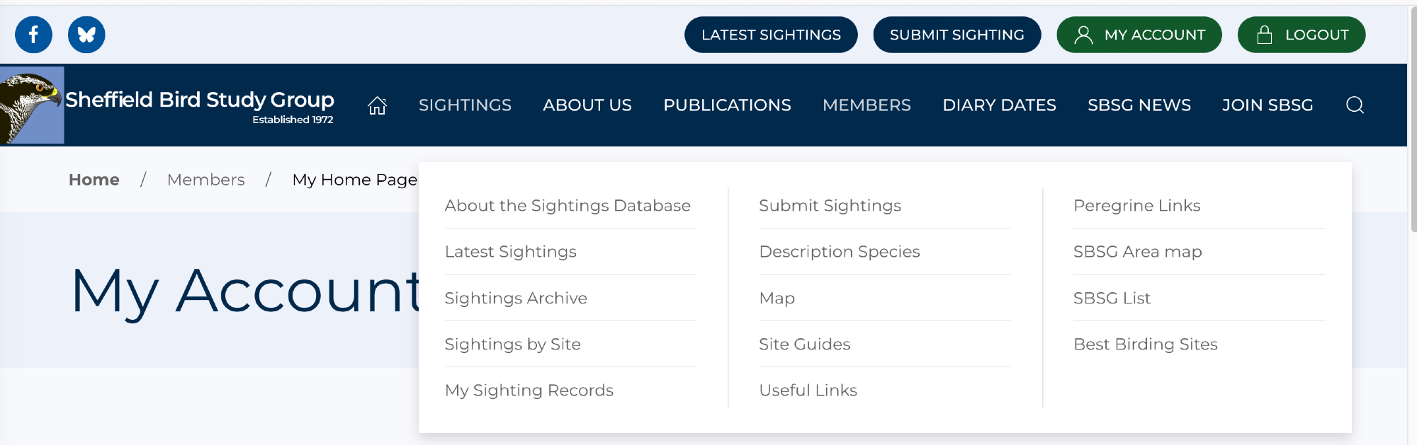Expand the Sightings nav menu
The image size is (1417, 445).
coord(465,105)
